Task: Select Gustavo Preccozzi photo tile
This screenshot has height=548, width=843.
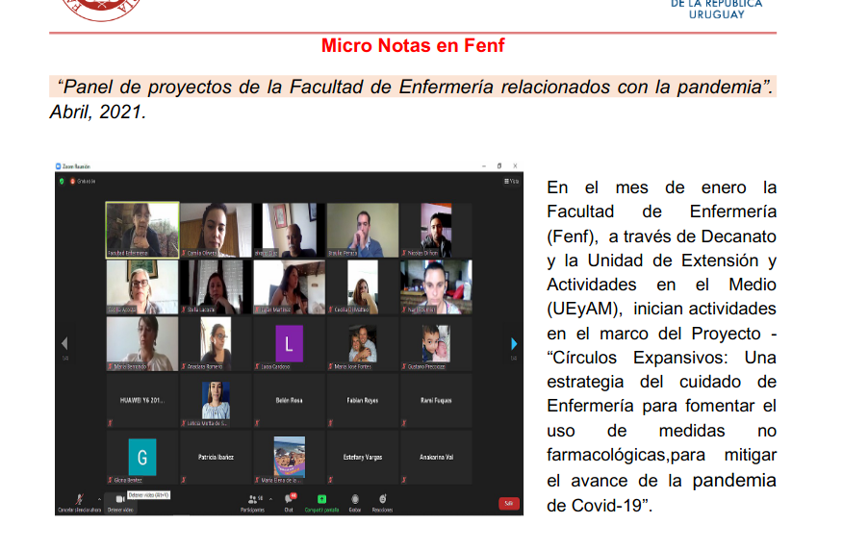Action: point(436,344)
